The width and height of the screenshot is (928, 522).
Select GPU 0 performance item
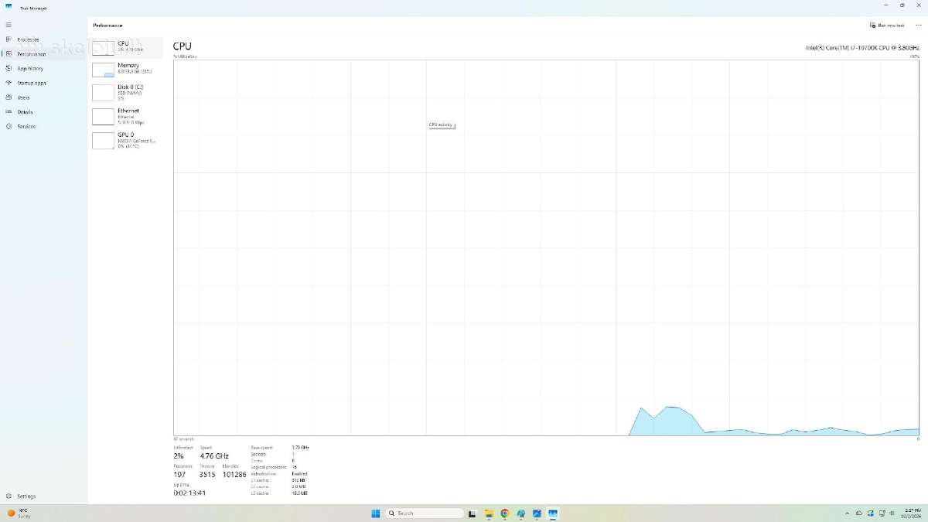(x=127, y=141)
